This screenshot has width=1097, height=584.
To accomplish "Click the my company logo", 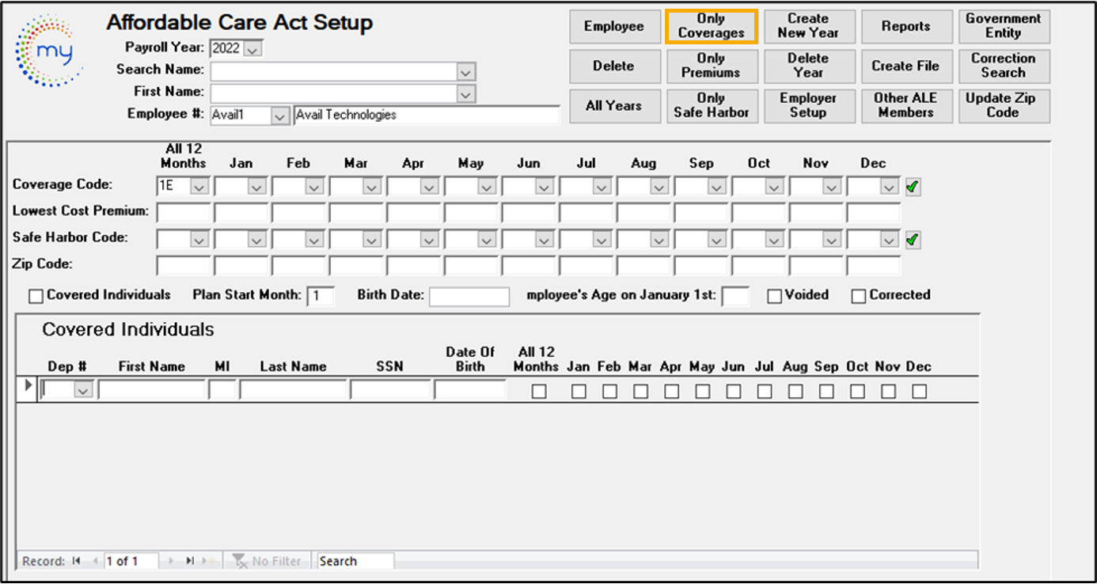I will pos(50,51).
